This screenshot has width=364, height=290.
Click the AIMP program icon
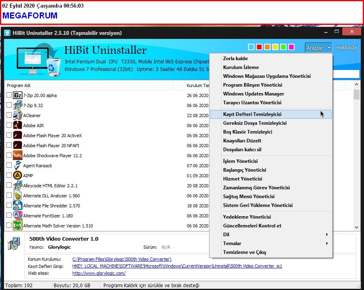(x=17, y=176)
